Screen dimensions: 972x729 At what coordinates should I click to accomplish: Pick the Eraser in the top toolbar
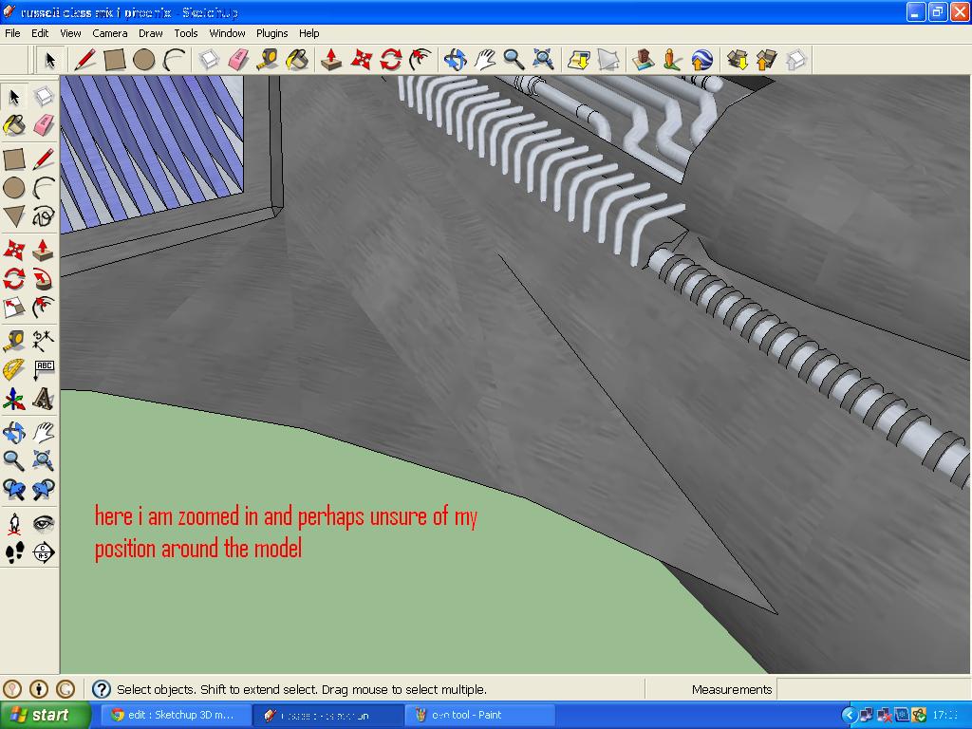point(238,60)
